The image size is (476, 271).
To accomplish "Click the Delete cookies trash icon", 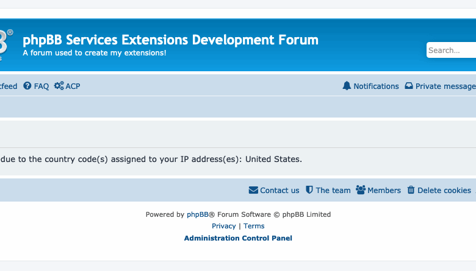I will click(411, 190).
